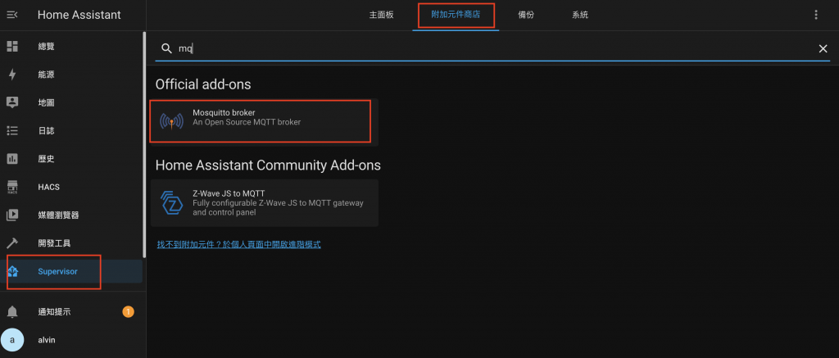The width and height of the screenshot is (839, 358).
Task: Click the notification bell icon
Action: pyautogui.click(x=12, y=312)
